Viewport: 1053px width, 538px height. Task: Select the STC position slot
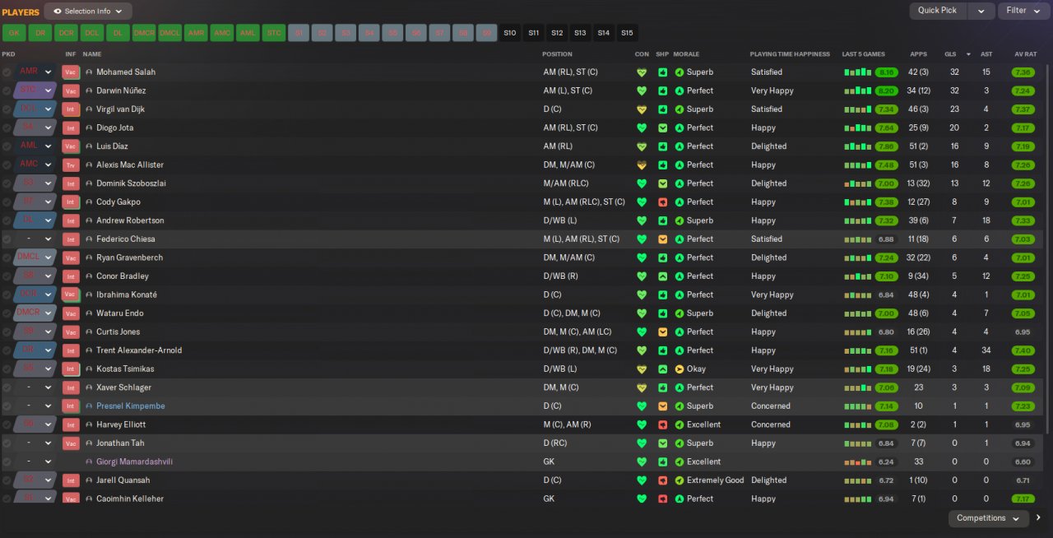tap(274, 33)
